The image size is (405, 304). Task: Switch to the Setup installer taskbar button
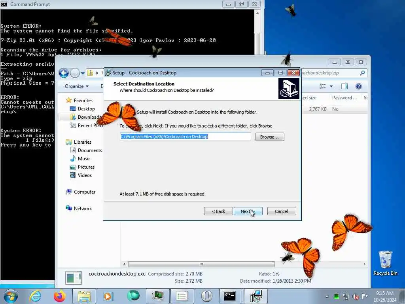(x=256, y=296)
